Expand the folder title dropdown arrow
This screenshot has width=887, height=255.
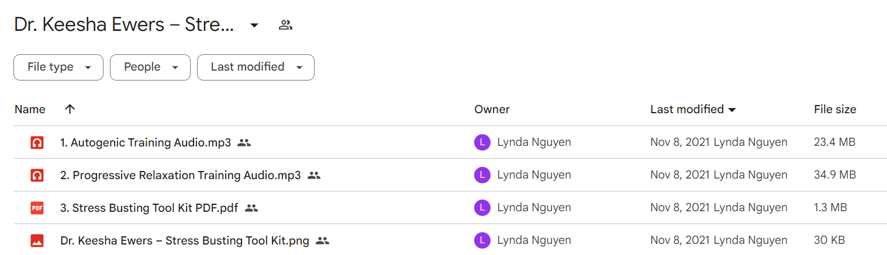254,25
